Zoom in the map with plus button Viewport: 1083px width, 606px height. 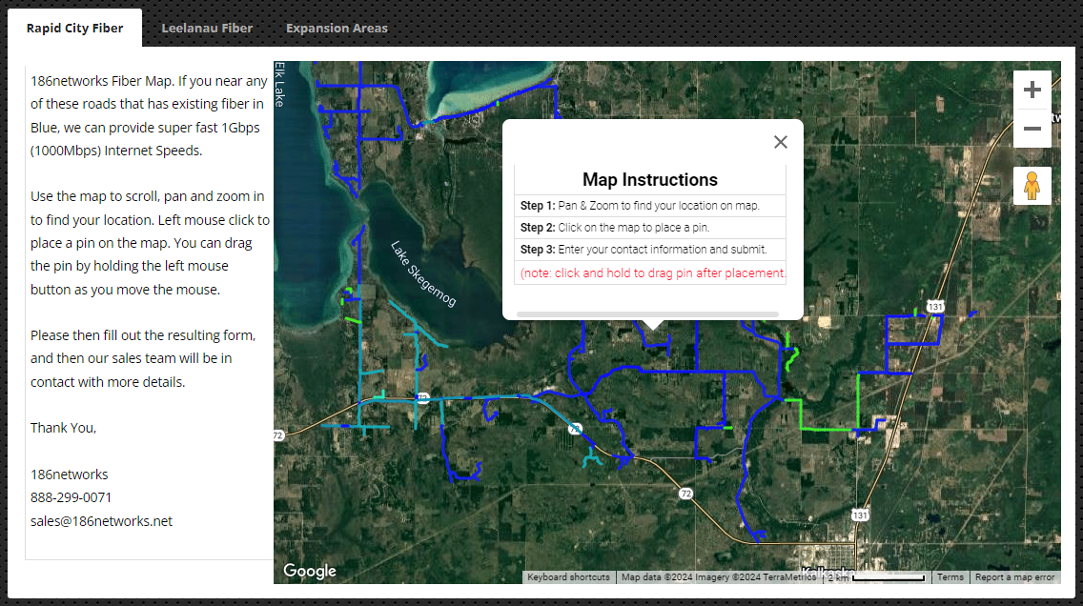[x=1032, y=90]
